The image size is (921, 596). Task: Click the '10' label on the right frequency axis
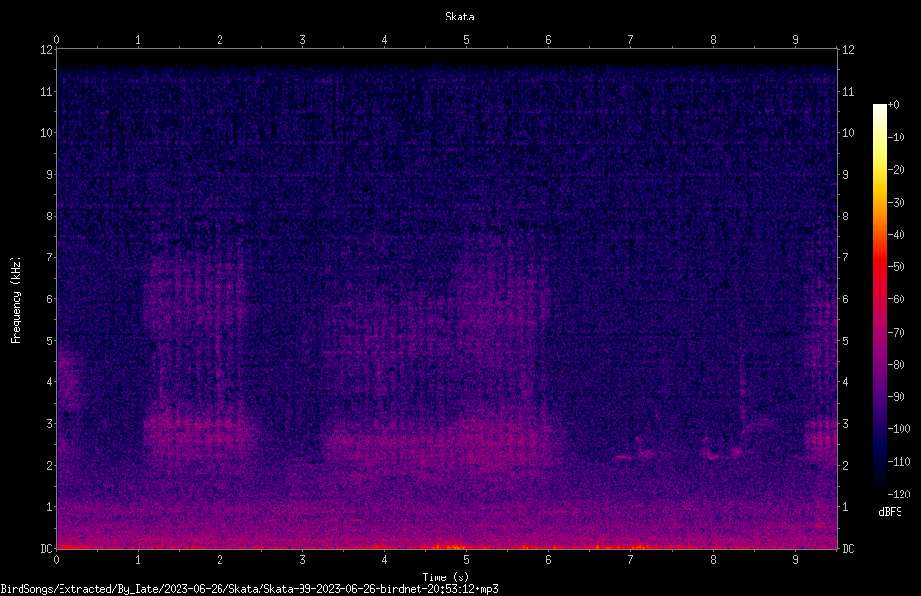click(848, 132)
